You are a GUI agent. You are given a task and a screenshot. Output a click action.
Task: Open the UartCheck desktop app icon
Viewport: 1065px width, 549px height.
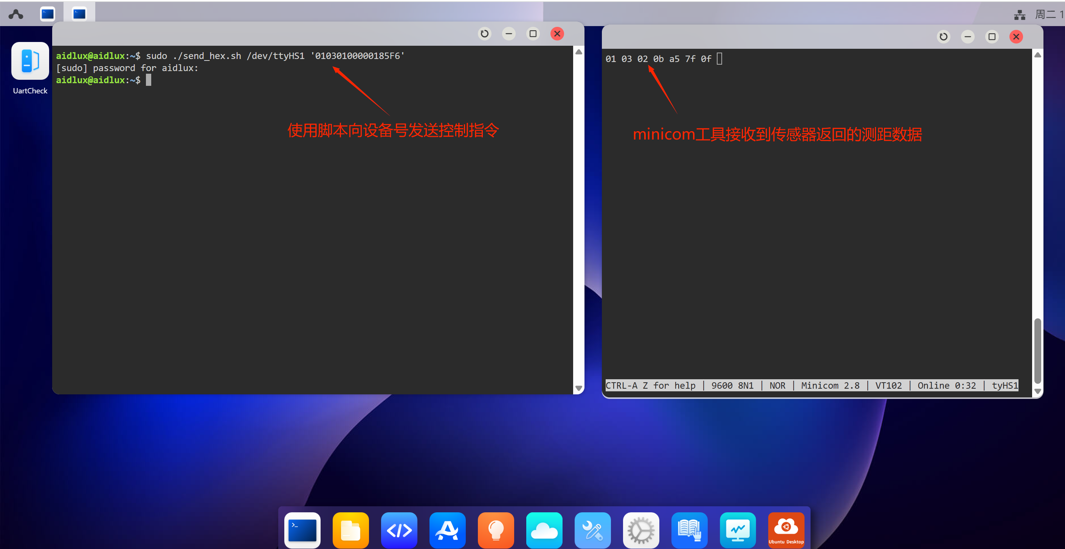[x=30, y=61]
